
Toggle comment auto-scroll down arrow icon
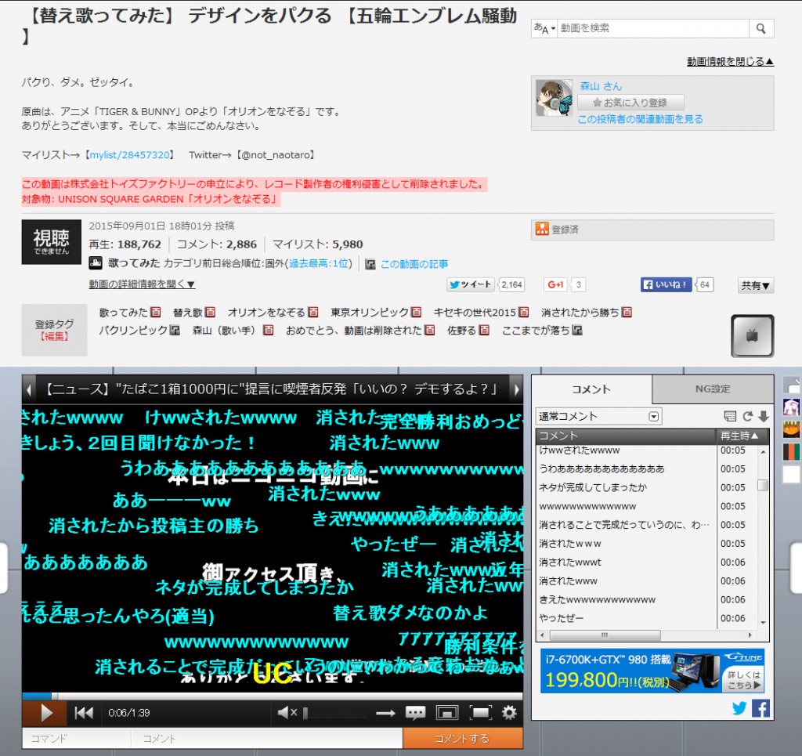click(763, 417)
